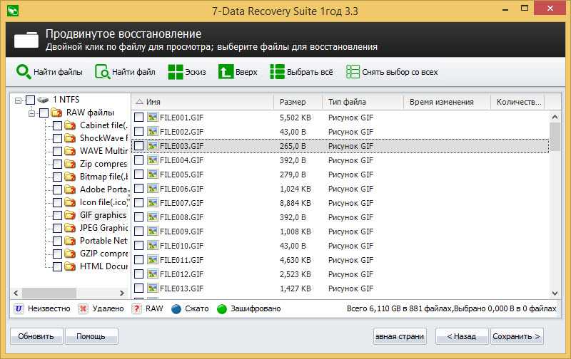Screen dimensions: 571x359
Task: Click the JPEG Graphic folder icon
Action: 70,228
